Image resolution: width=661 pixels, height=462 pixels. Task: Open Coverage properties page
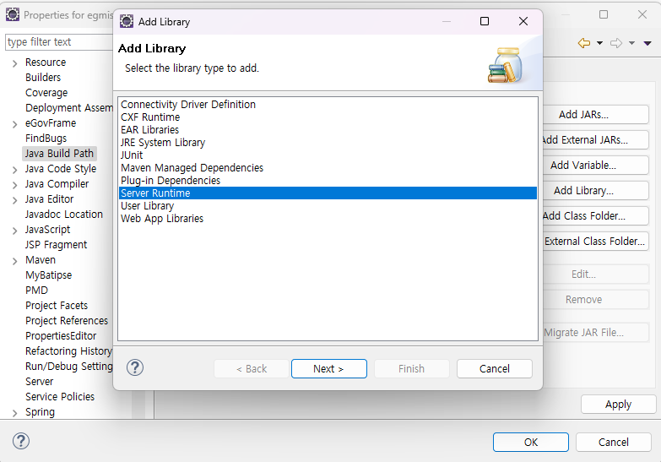[46, 93]
